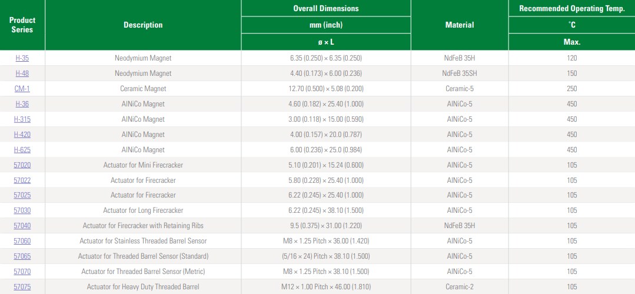The height and width of the screenshot is (294, 635).
Task: Follow the 57030 Long Firecracker link
Action: 22,211
